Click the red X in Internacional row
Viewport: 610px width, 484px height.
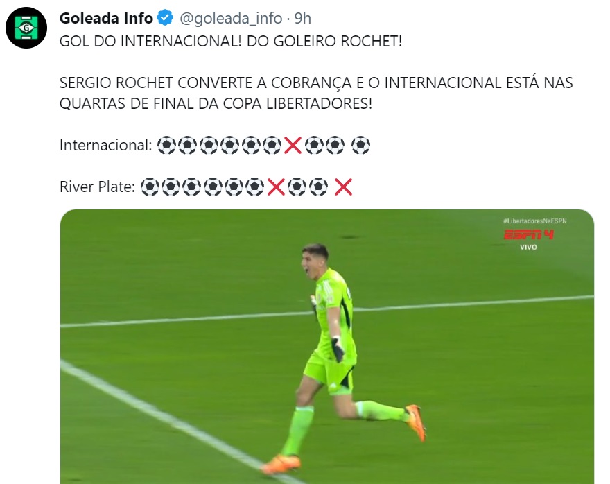(x=293, y=145)
